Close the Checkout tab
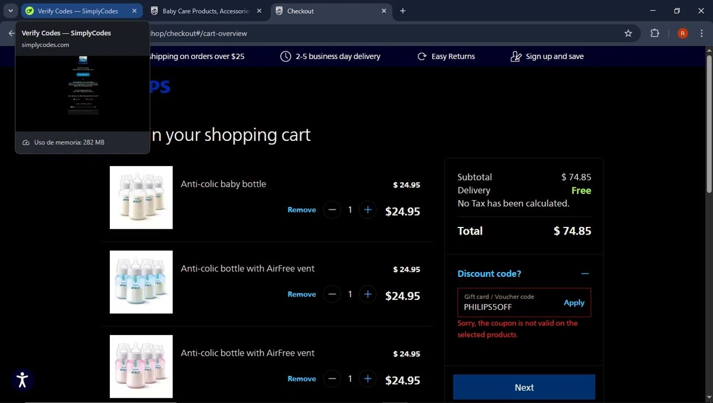The image size is (713, 403). 384,10
